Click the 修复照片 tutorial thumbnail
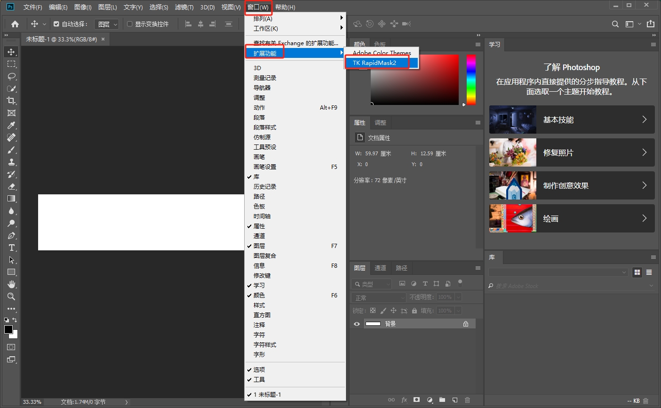Viewport: 661px width, 408px height. pyautogui.click(x=512, y=152)
